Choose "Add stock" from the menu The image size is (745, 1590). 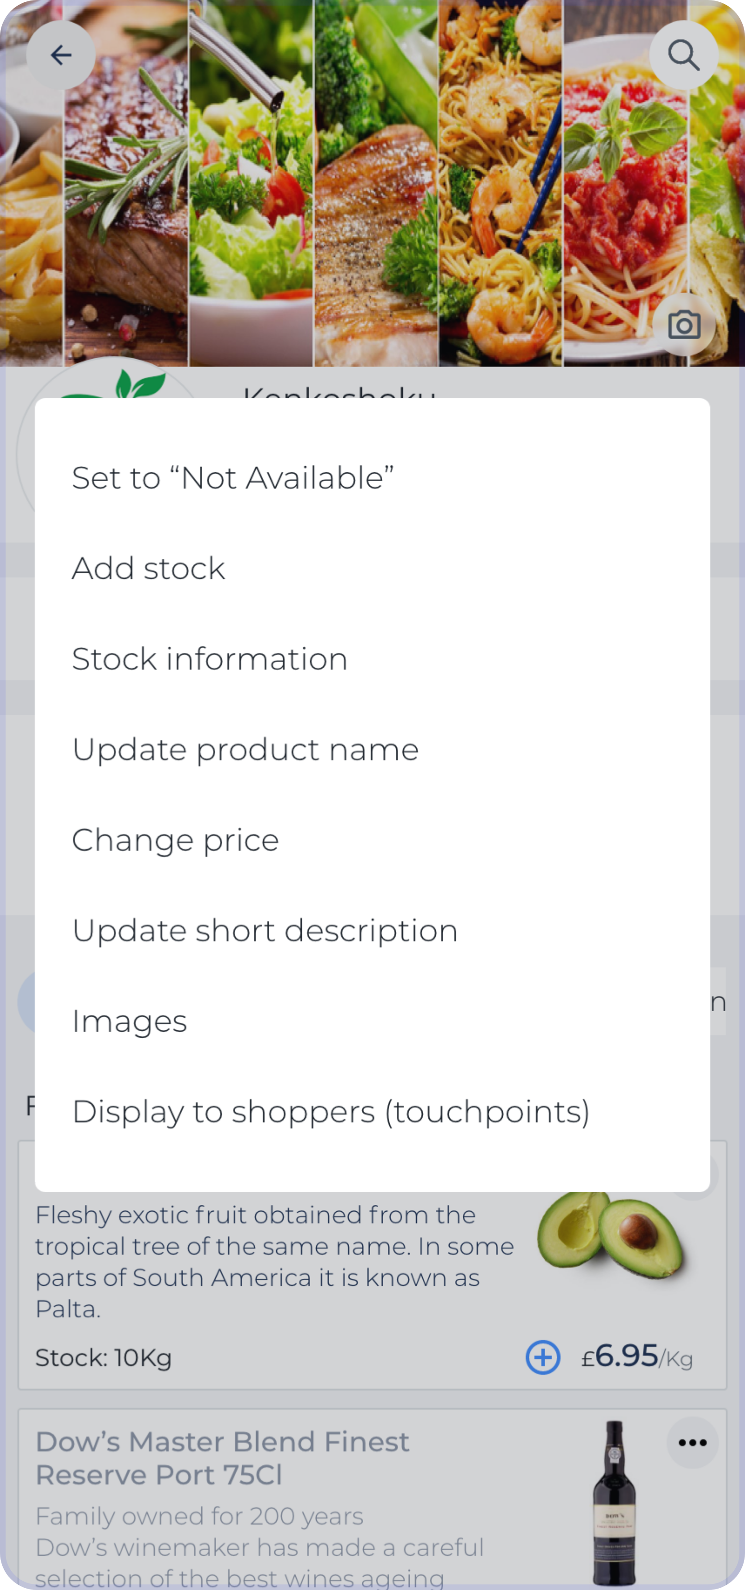point(148,567)
